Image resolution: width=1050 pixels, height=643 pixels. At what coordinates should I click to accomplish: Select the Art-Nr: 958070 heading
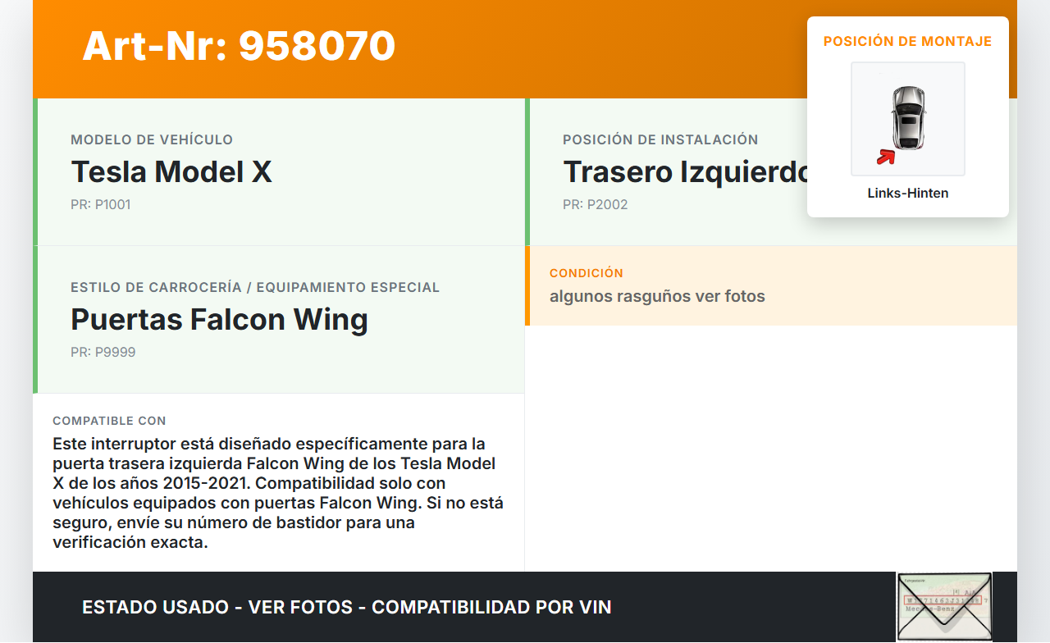pyautogui.click(x=239, y=46)
